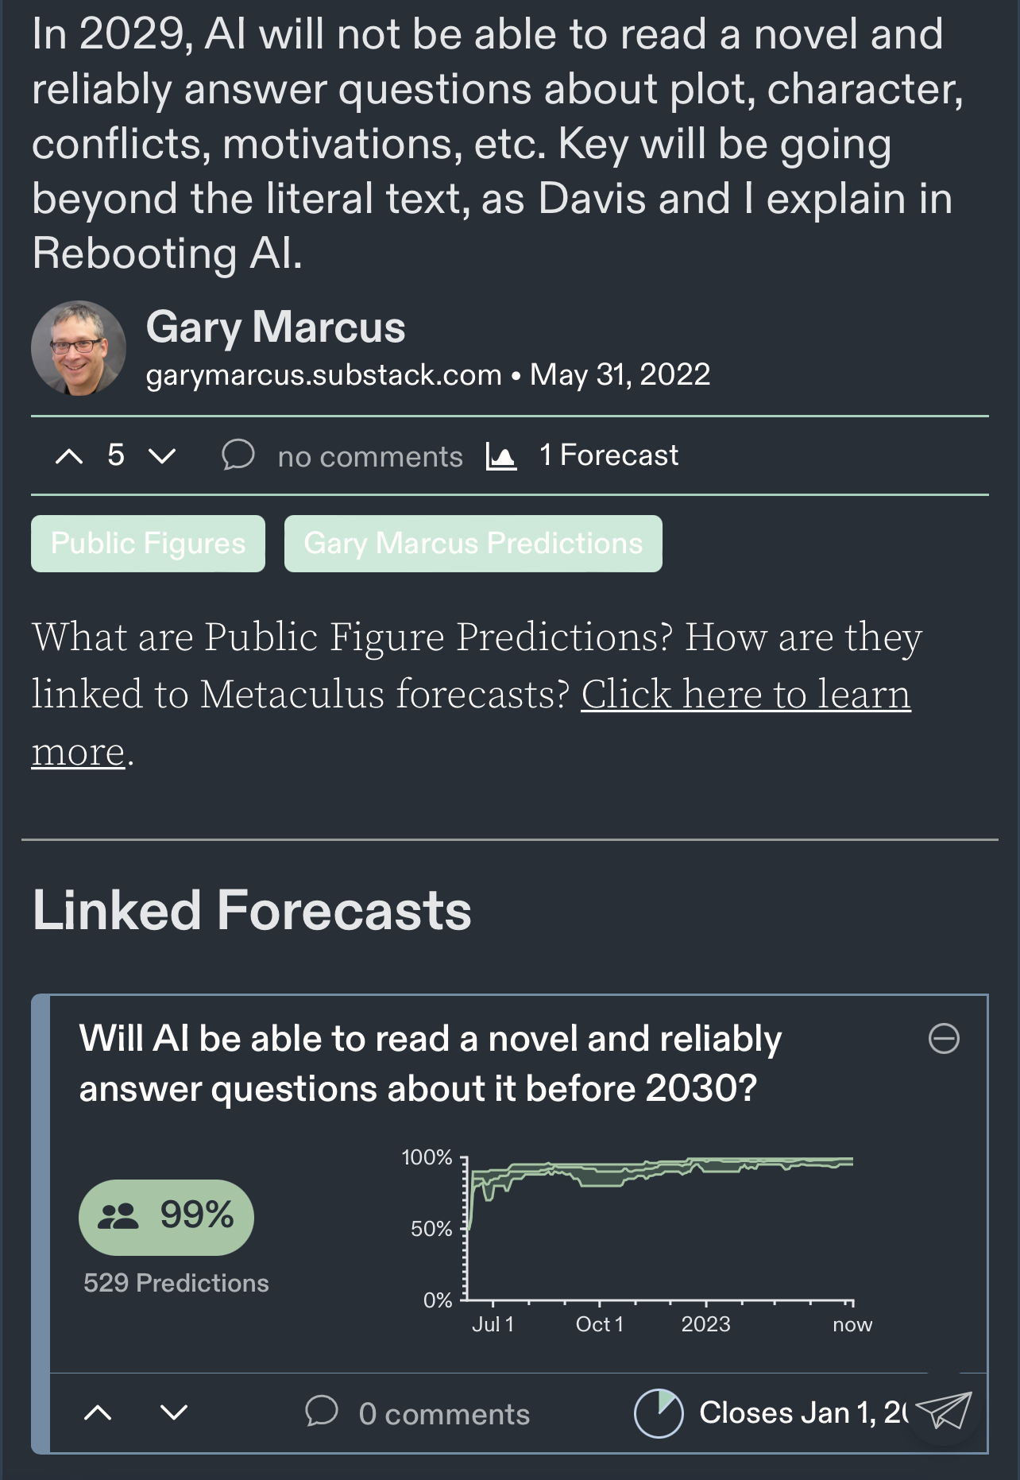Collapse linked forecast with the minus circle
This screenshot has height=1480, width=1020.
click(944, 1038)
